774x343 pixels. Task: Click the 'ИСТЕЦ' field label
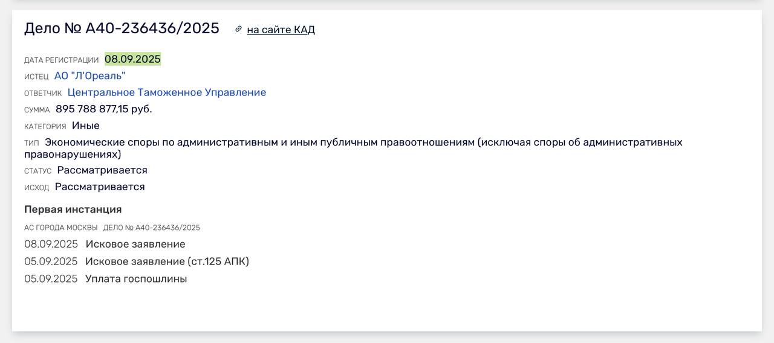(x=36, y=77)
